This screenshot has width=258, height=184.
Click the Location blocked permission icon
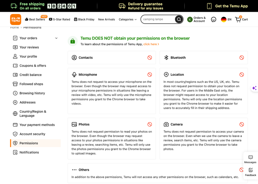pos(241,74)
